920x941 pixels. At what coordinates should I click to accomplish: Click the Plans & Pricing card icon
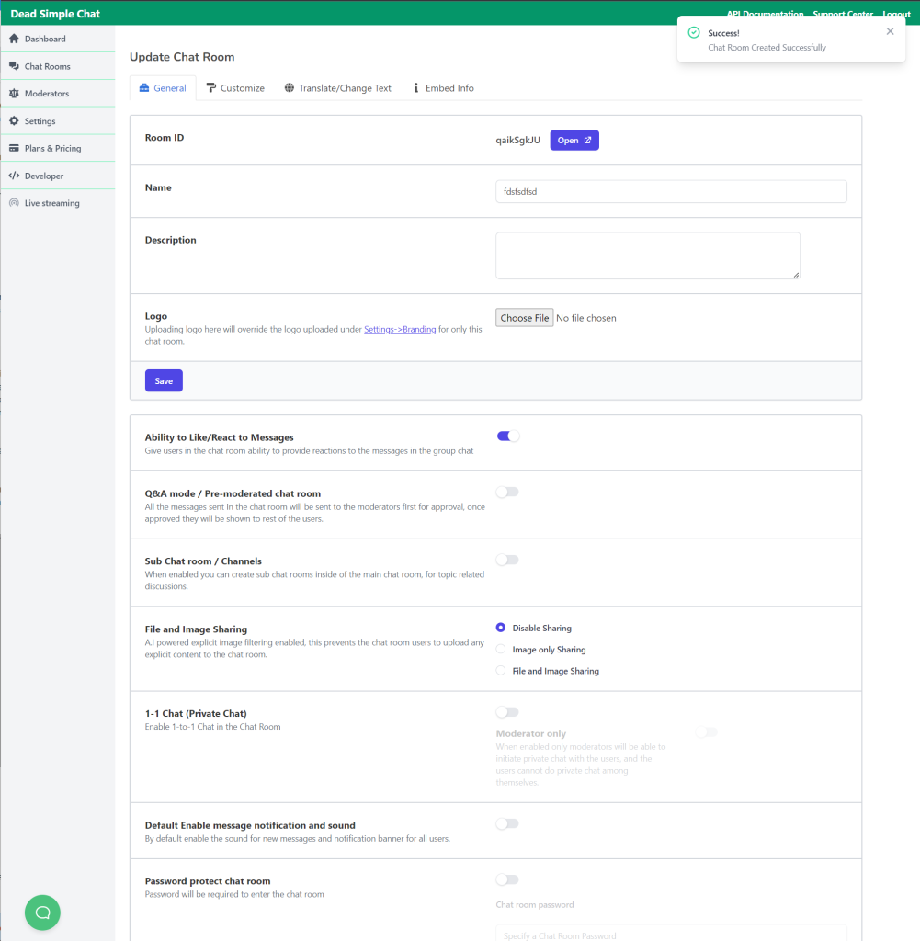(14, 148)
